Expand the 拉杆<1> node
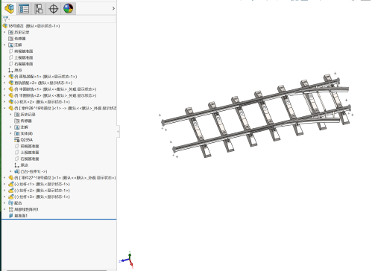 (4, 184)
